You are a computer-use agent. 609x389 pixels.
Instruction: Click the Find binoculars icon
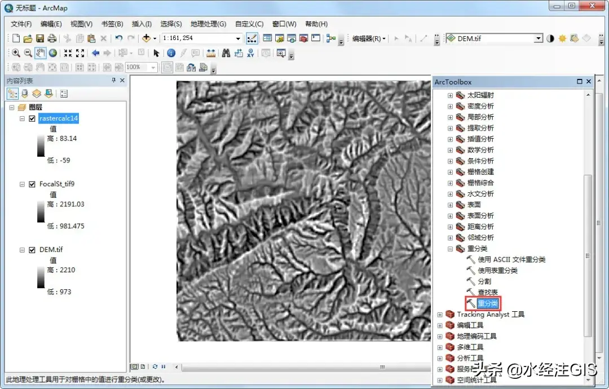click(x=226, y=53)
